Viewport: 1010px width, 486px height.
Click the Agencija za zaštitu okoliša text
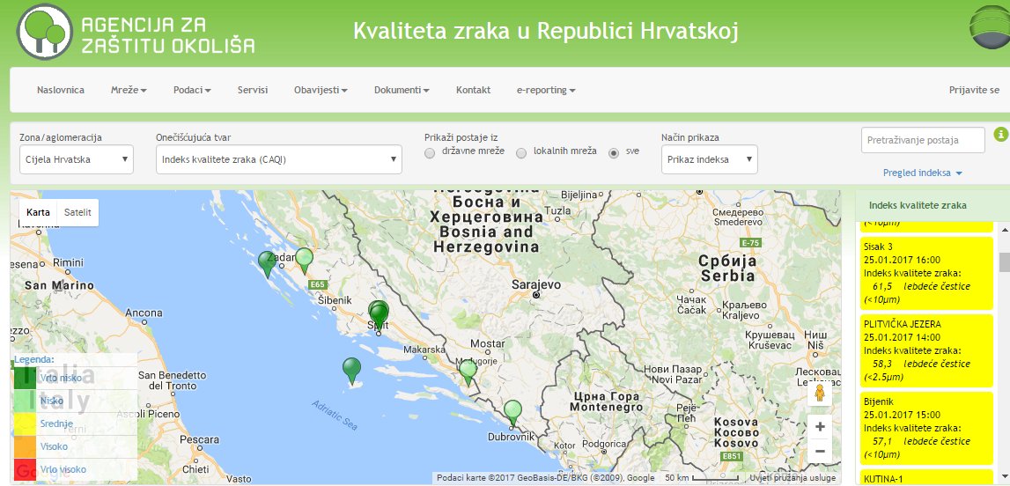tap(168, 34)
